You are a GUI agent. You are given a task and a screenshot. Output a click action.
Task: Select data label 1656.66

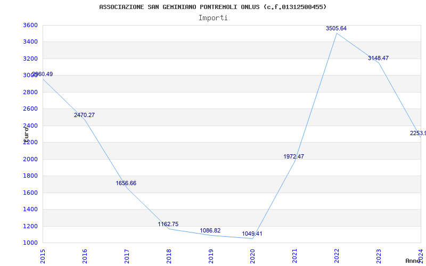[x=126, y=183]
